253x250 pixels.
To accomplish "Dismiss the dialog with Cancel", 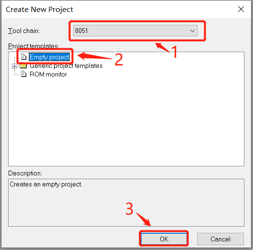I will [x=220, y=239].
